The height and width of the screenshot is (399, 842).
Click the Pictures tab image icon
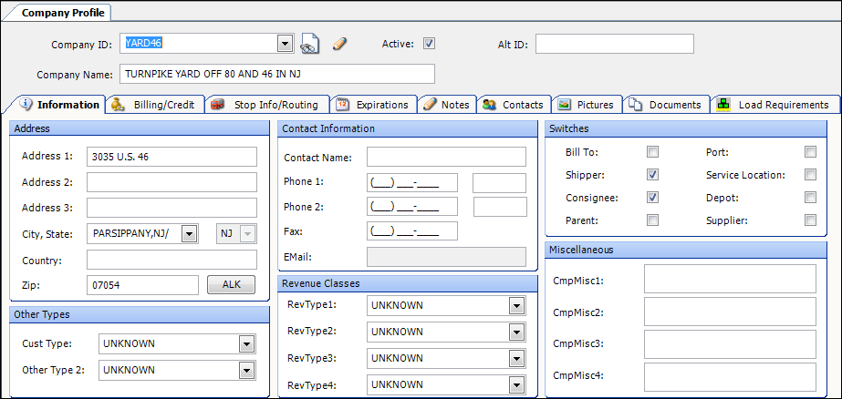click(x=565, y=105)
